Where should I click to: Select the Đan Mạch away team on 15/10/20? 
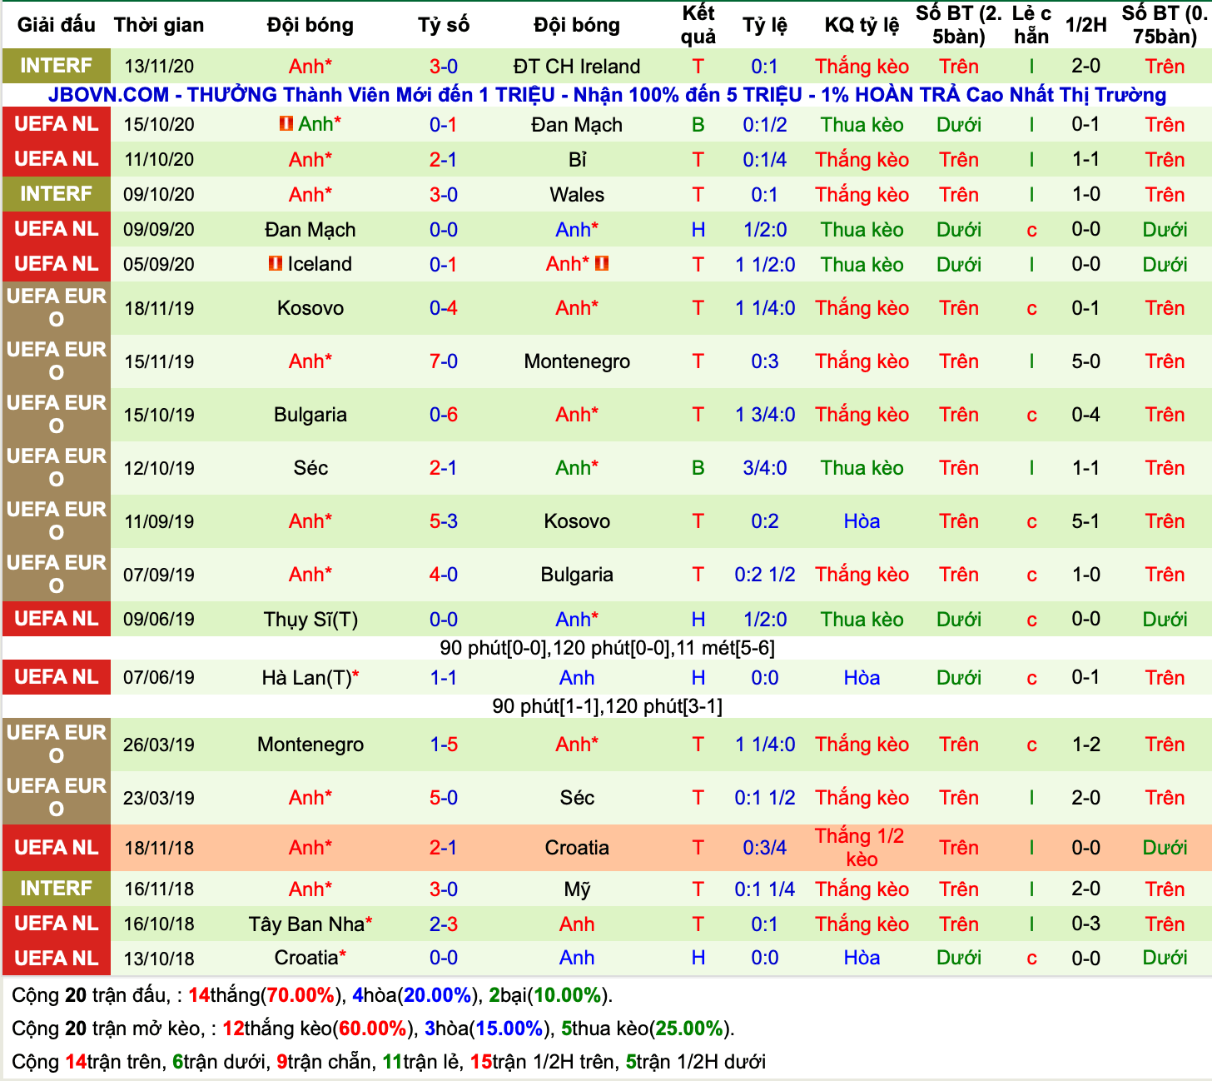point(577,125)
